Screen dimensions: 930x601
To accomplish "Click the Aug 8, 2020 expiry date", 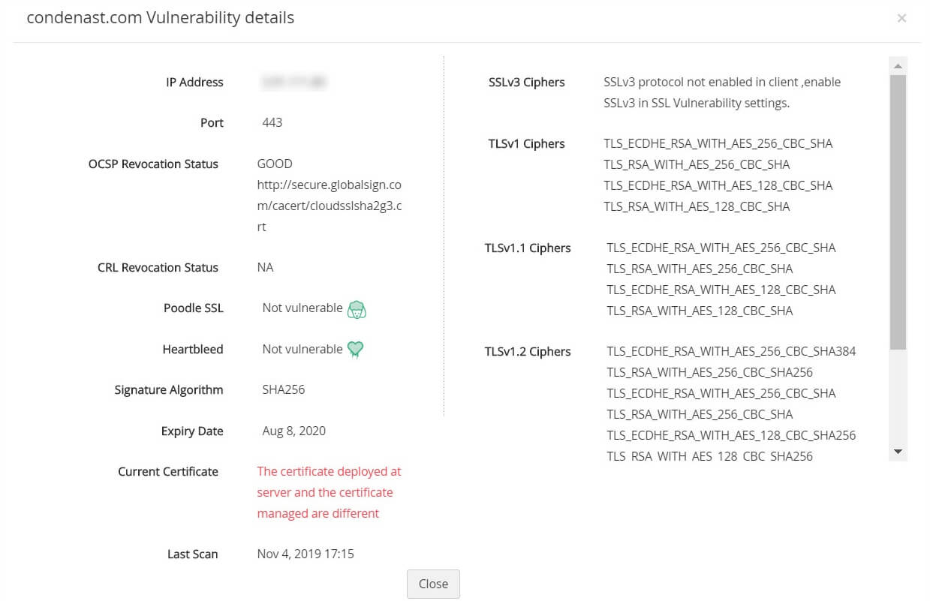I will click(294, 431).
